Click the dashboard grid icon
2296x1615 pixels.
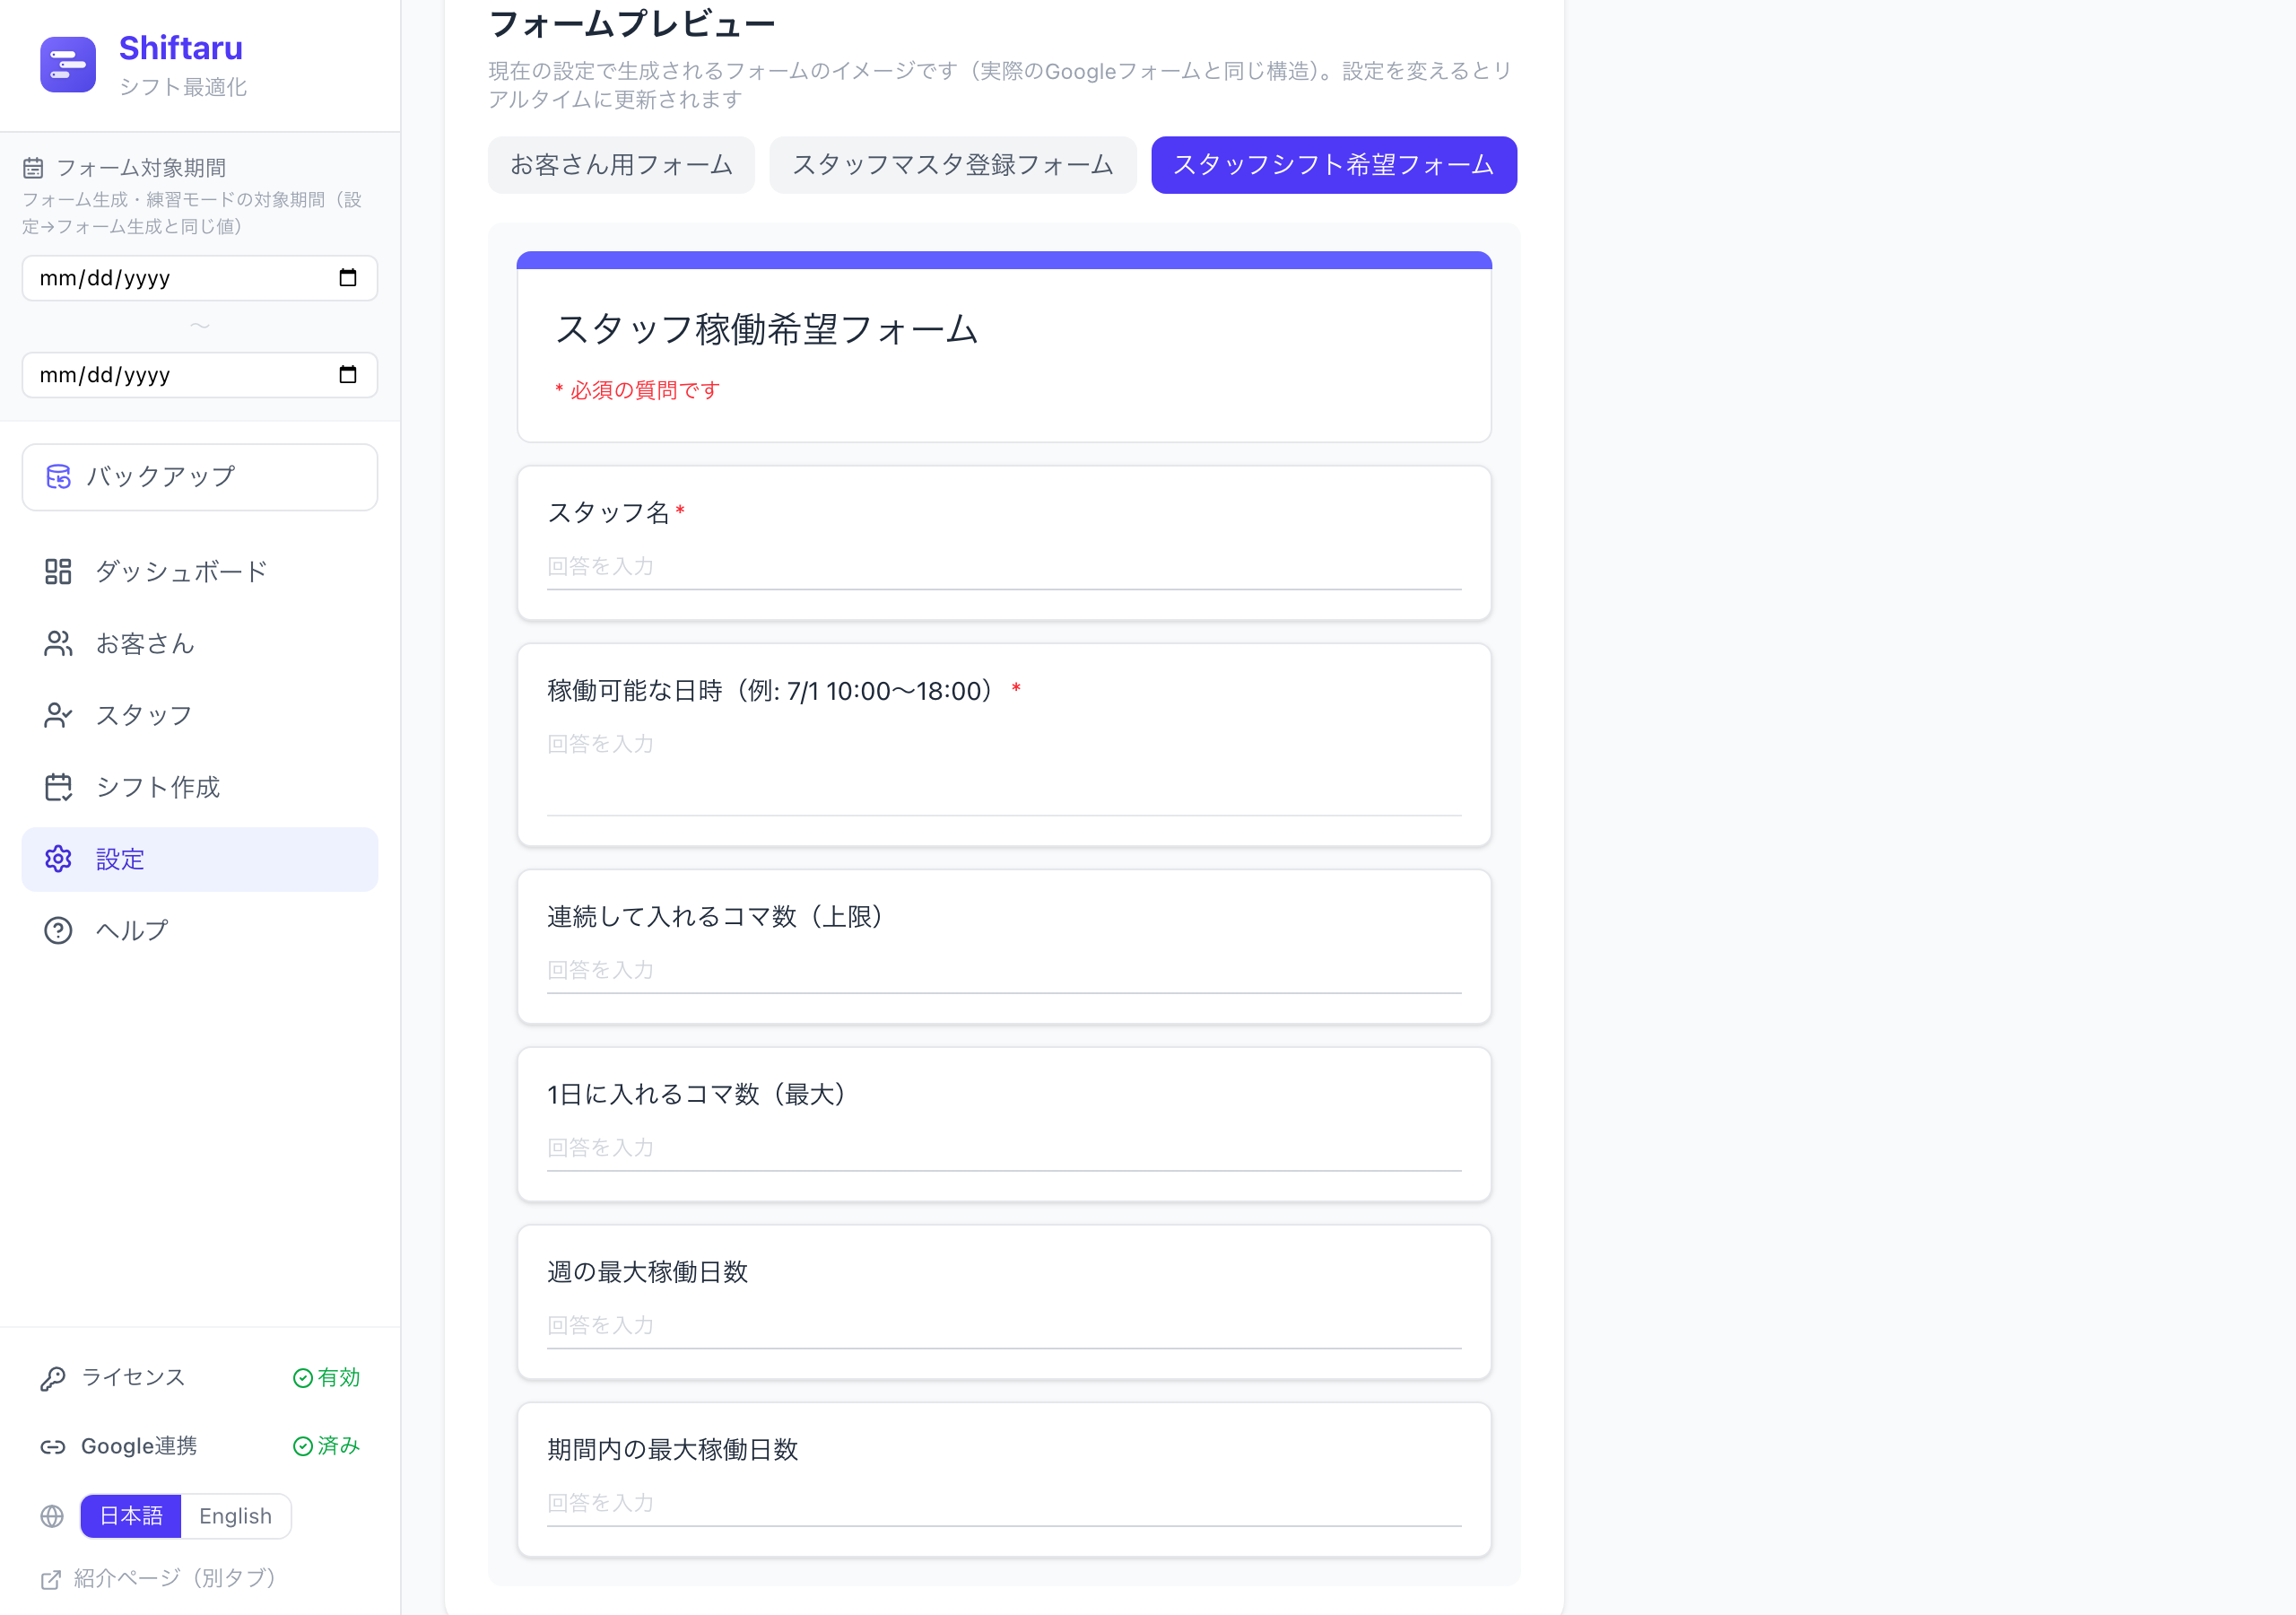tap(58, 572)
